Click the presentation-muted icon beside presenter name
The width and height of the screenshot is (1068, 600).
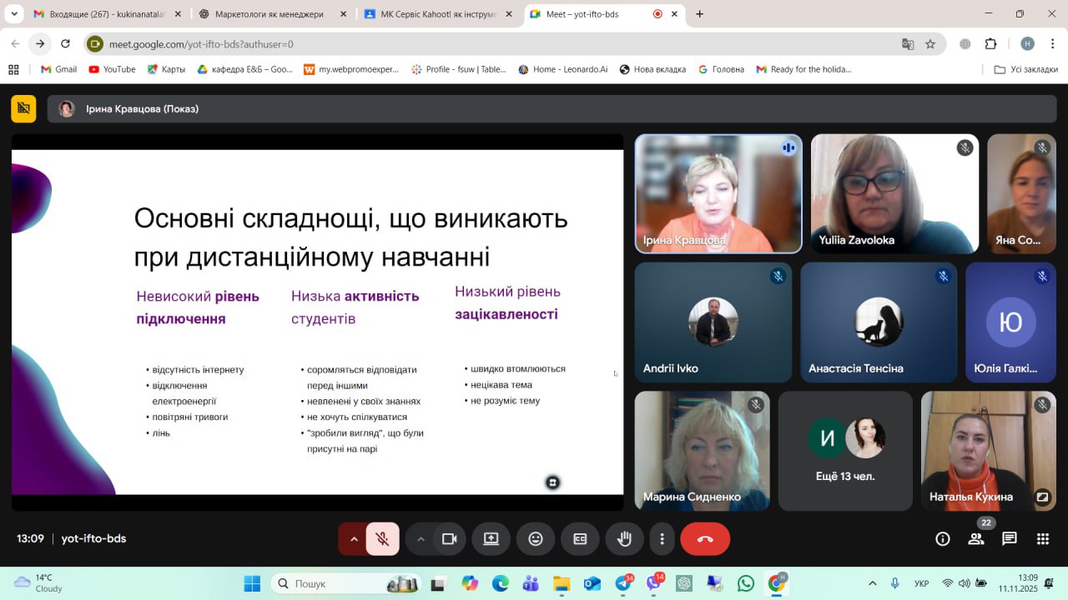[x=23, y=108]
